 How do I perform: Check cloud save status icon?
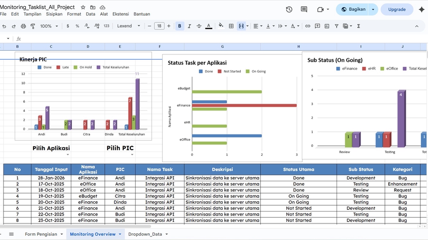click(103, 8)
